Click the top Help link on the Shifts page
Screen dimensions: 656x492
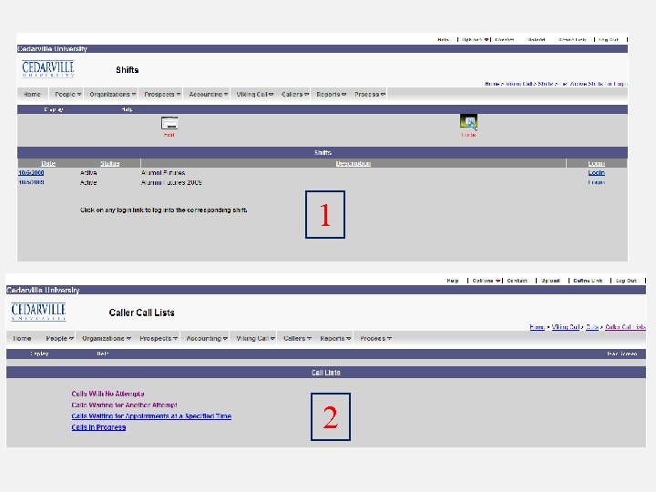point(443,39)
